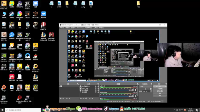Open the config file icon
Screen dimensions: 200x112
(x=83, y=4)
